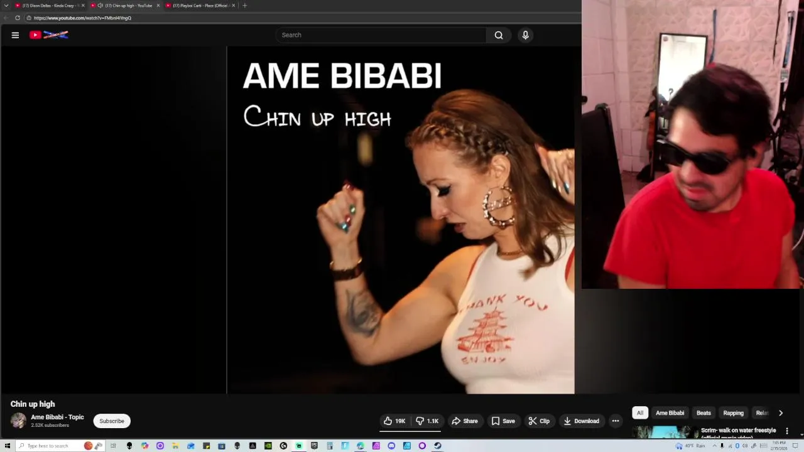The image size is (804, 452).
Task: Click the URL address bar
Action: tap(301, 18)
